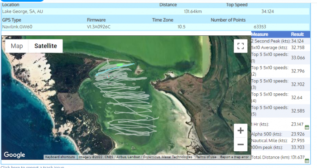Open calendar icon beside Total Distance
Screen dimensions: 317x168
pyautogui.click(x=307, y=161)
